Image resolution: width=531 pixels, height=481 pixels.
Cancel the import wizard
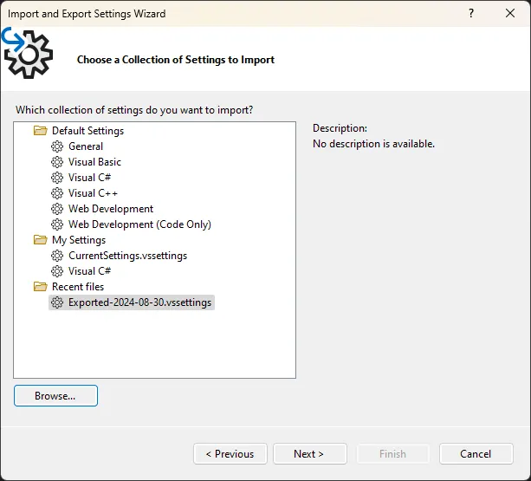pos(476,454)
